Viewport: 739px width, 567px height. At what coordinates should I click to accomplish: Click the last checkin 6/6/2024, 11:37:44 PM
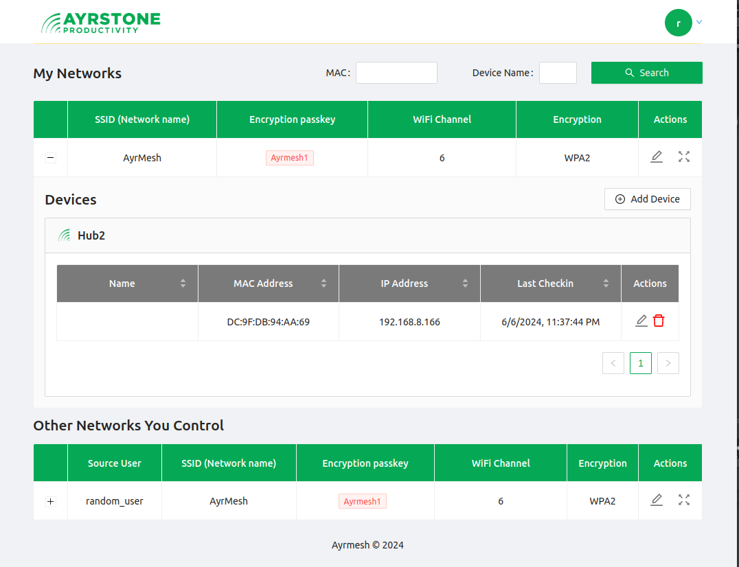pos(551,322)
